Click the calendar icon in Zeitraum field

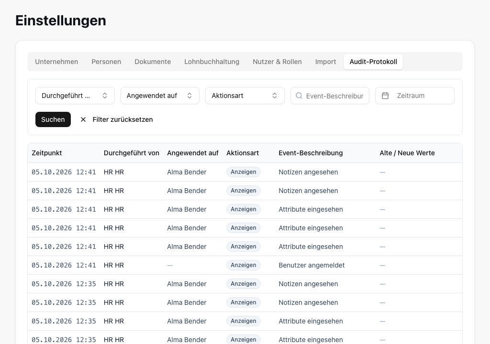point(385,96)
